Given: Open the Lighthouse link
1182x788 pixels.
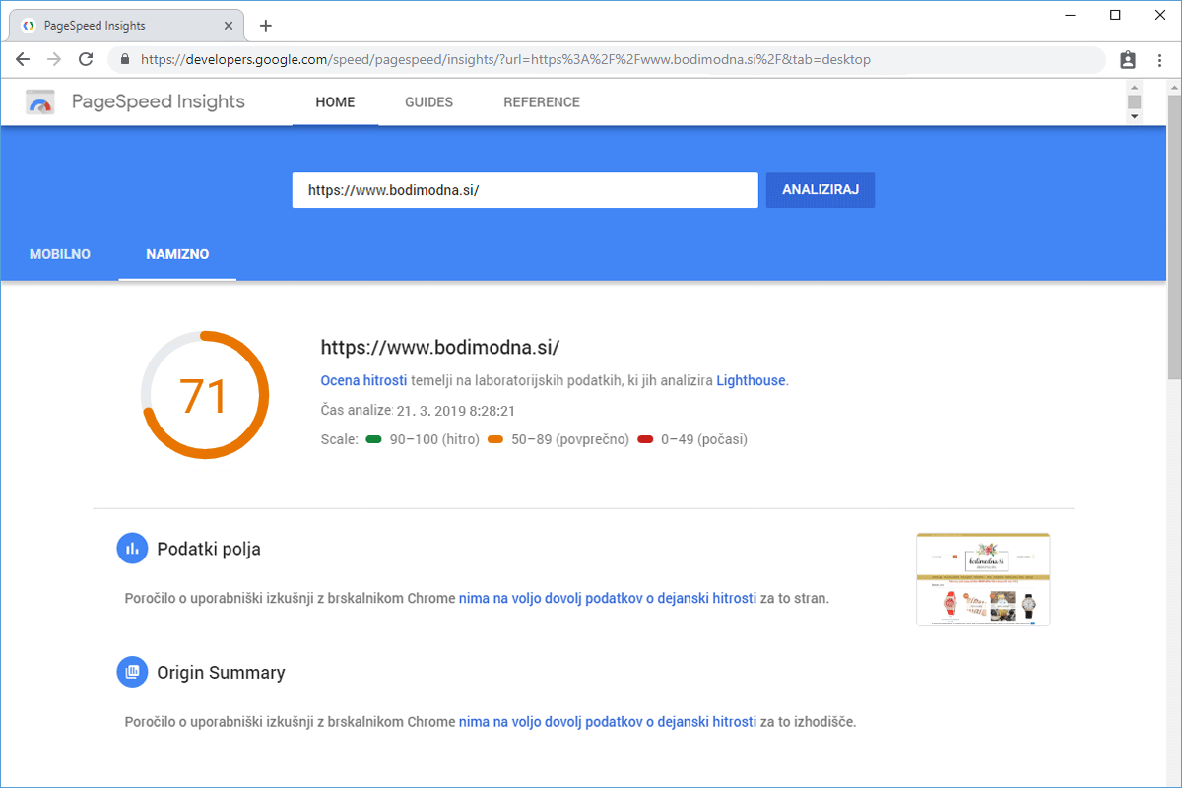Looking at the screenshot, I should coord(751,380).
